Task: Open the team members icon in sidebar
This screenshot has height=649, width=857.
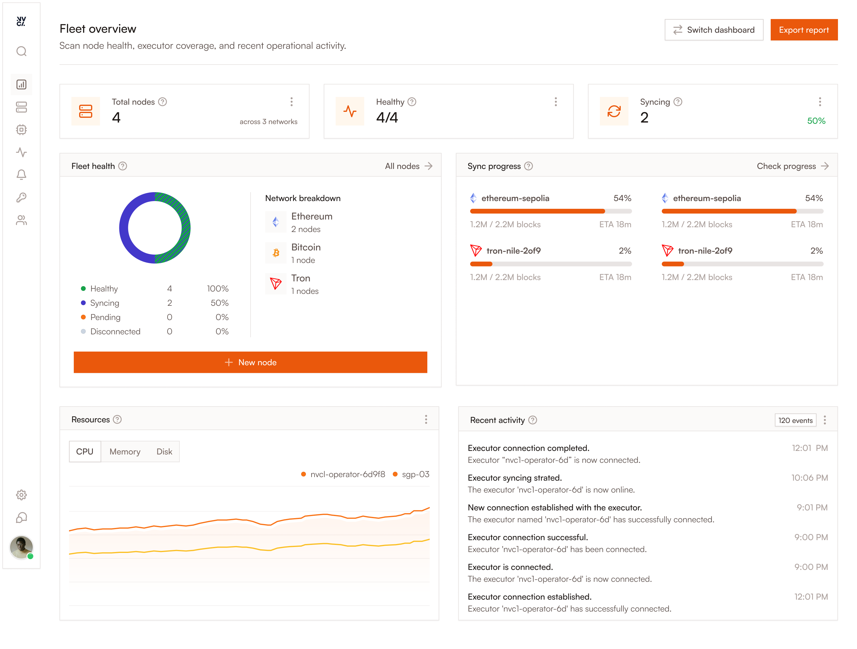Action: pos(21,220)
